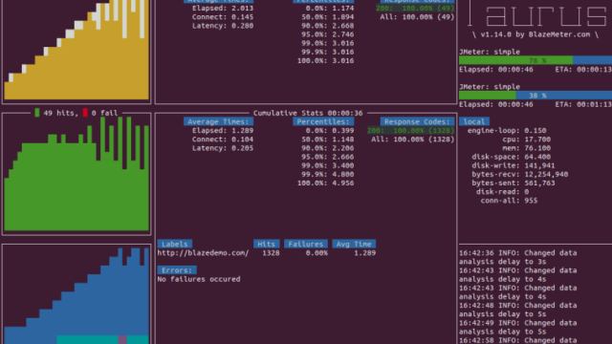612x344 pixels.
Task: Click 'conn-all: 955' metric
Action: (x=510, y=201)
